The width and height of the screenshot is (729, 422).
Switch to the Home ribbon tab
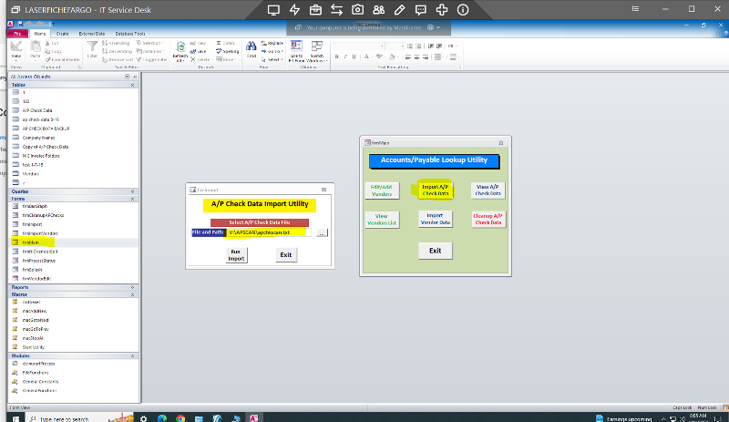click(x=40, y=34)
